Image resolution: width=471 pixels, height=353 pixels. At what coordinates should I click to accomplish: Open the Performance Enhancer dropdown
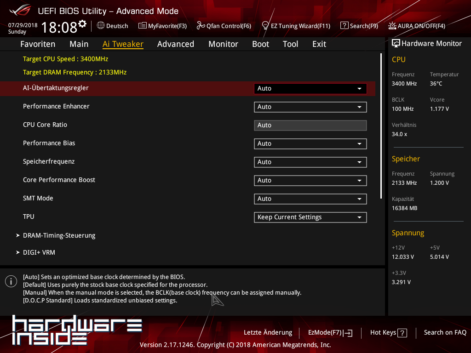coord(310,107)
